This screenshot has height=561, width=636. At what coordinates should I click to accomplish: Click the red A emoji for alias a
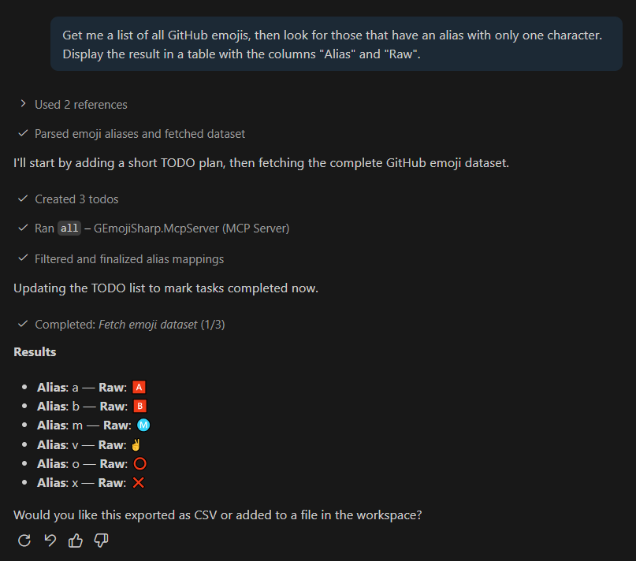click(139, 387)
